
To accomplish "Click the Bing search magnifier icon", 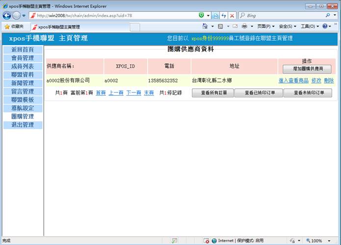I will (x=327, y=16).
